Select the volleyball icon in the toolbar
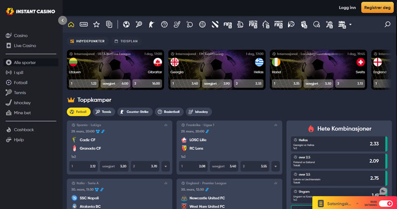 click(x=202, y=25)
